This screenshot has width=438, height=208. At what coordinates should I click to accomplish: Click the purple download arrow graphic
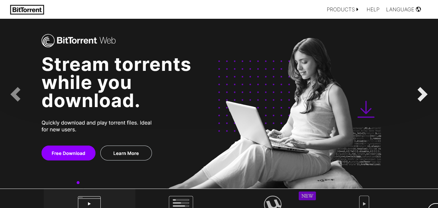click(366, 109)
